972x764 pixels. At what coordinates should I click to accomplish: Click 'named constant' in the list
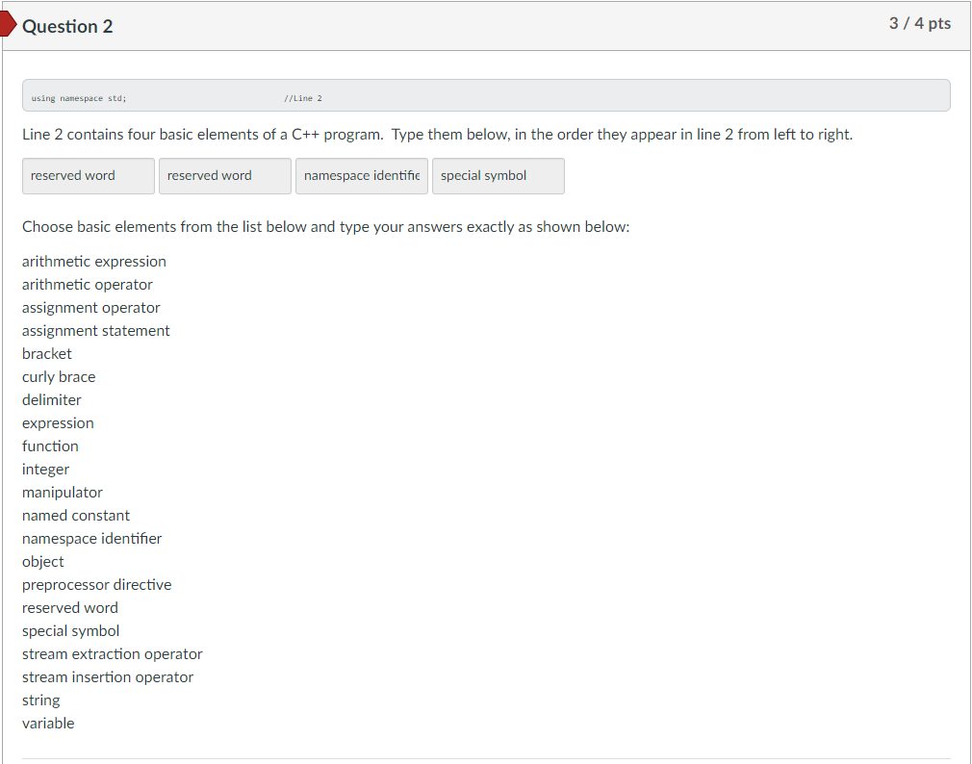click(x=76, y=516)
